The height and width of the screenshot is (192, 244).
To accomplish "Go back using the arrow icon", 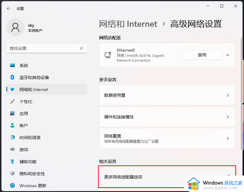I will click(9, 8).
